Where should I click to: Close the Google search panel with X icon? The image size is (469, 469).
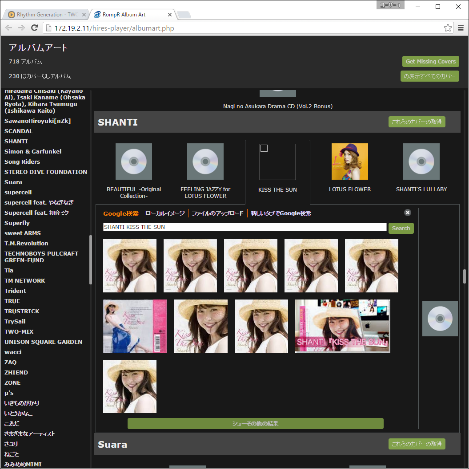tap(408, 213)
